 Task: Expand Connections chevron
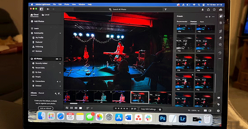[60, 82]
